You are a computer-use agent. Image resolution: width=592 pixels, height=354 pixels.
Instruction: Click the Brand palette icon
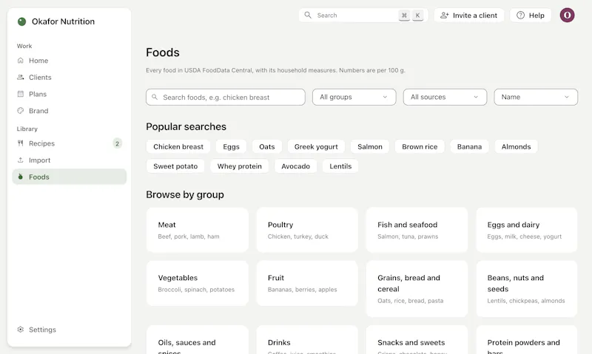21,111
